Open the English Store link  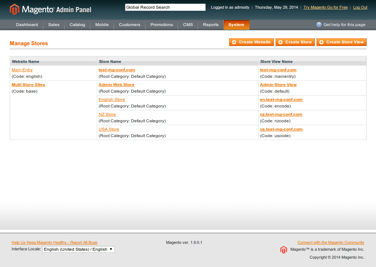112,99
